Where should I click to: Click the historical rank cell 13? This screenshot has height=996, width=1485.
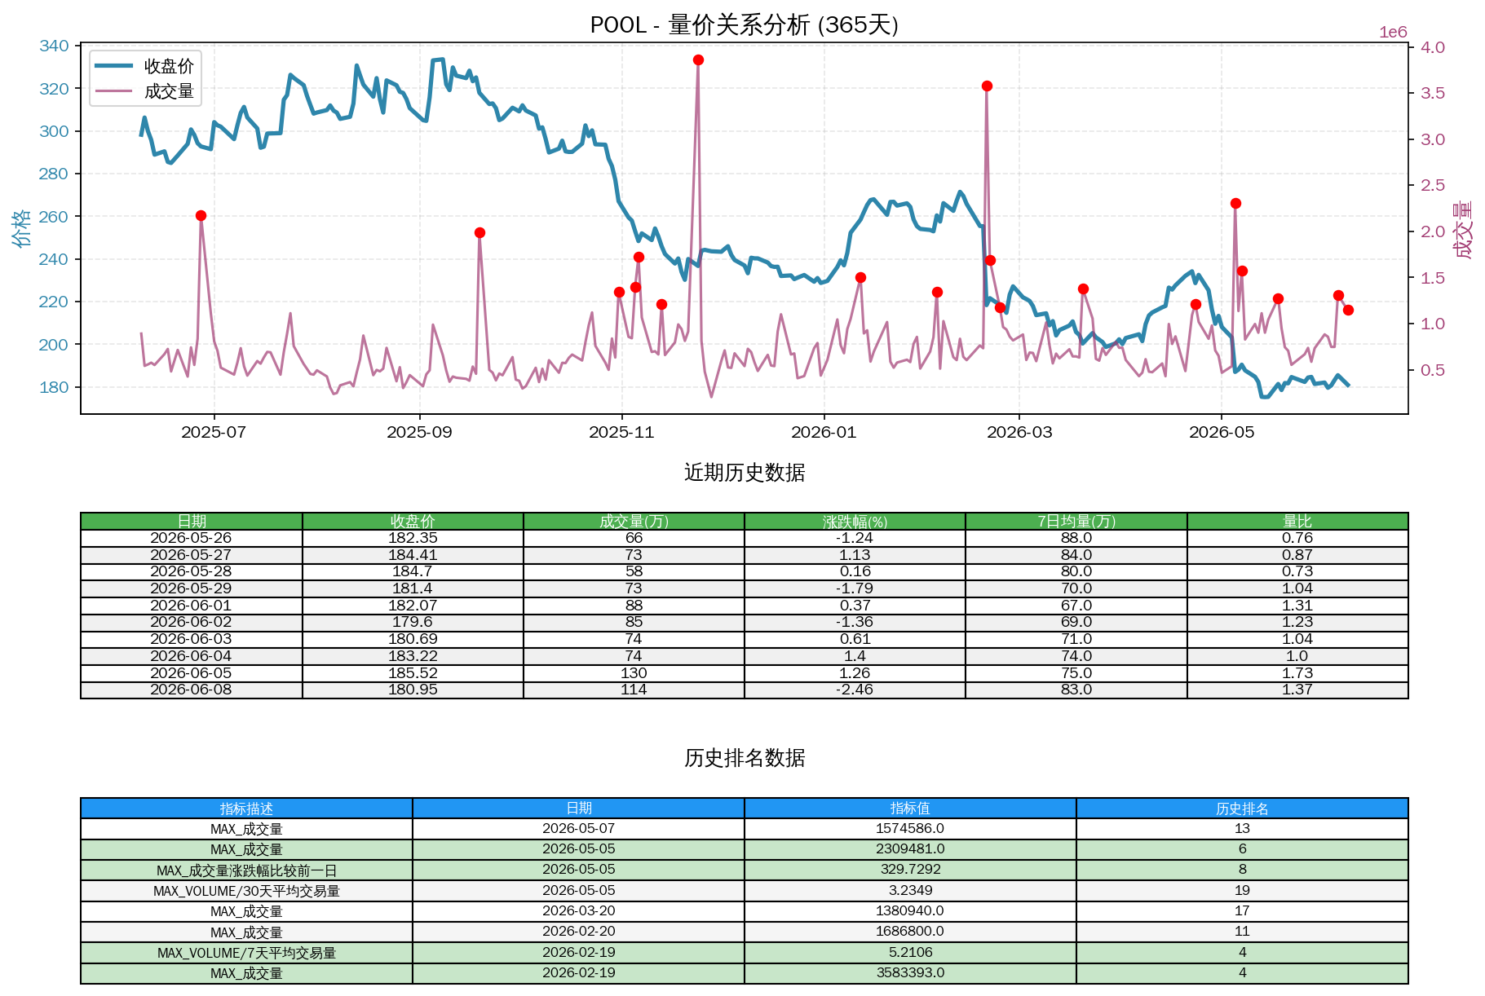click(x=1242, y=829)
